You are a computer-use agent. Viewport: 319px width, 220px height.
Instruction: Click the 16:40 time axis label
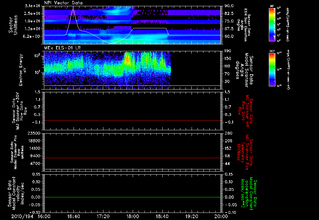[74, 216]
